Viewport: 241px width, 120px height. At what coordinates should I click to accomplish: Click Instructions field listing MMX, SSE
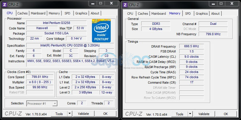70,62
